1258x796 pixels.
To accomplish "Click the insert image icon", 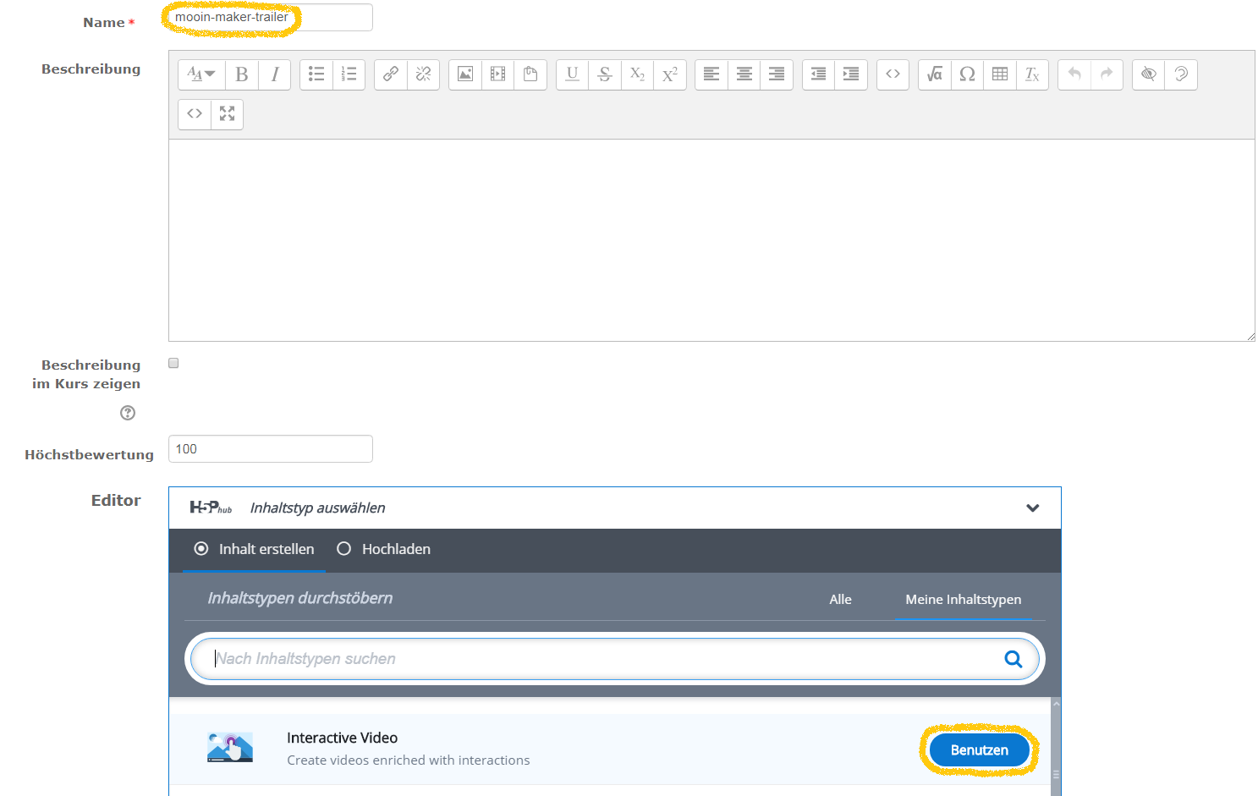I will coord(465,74).
